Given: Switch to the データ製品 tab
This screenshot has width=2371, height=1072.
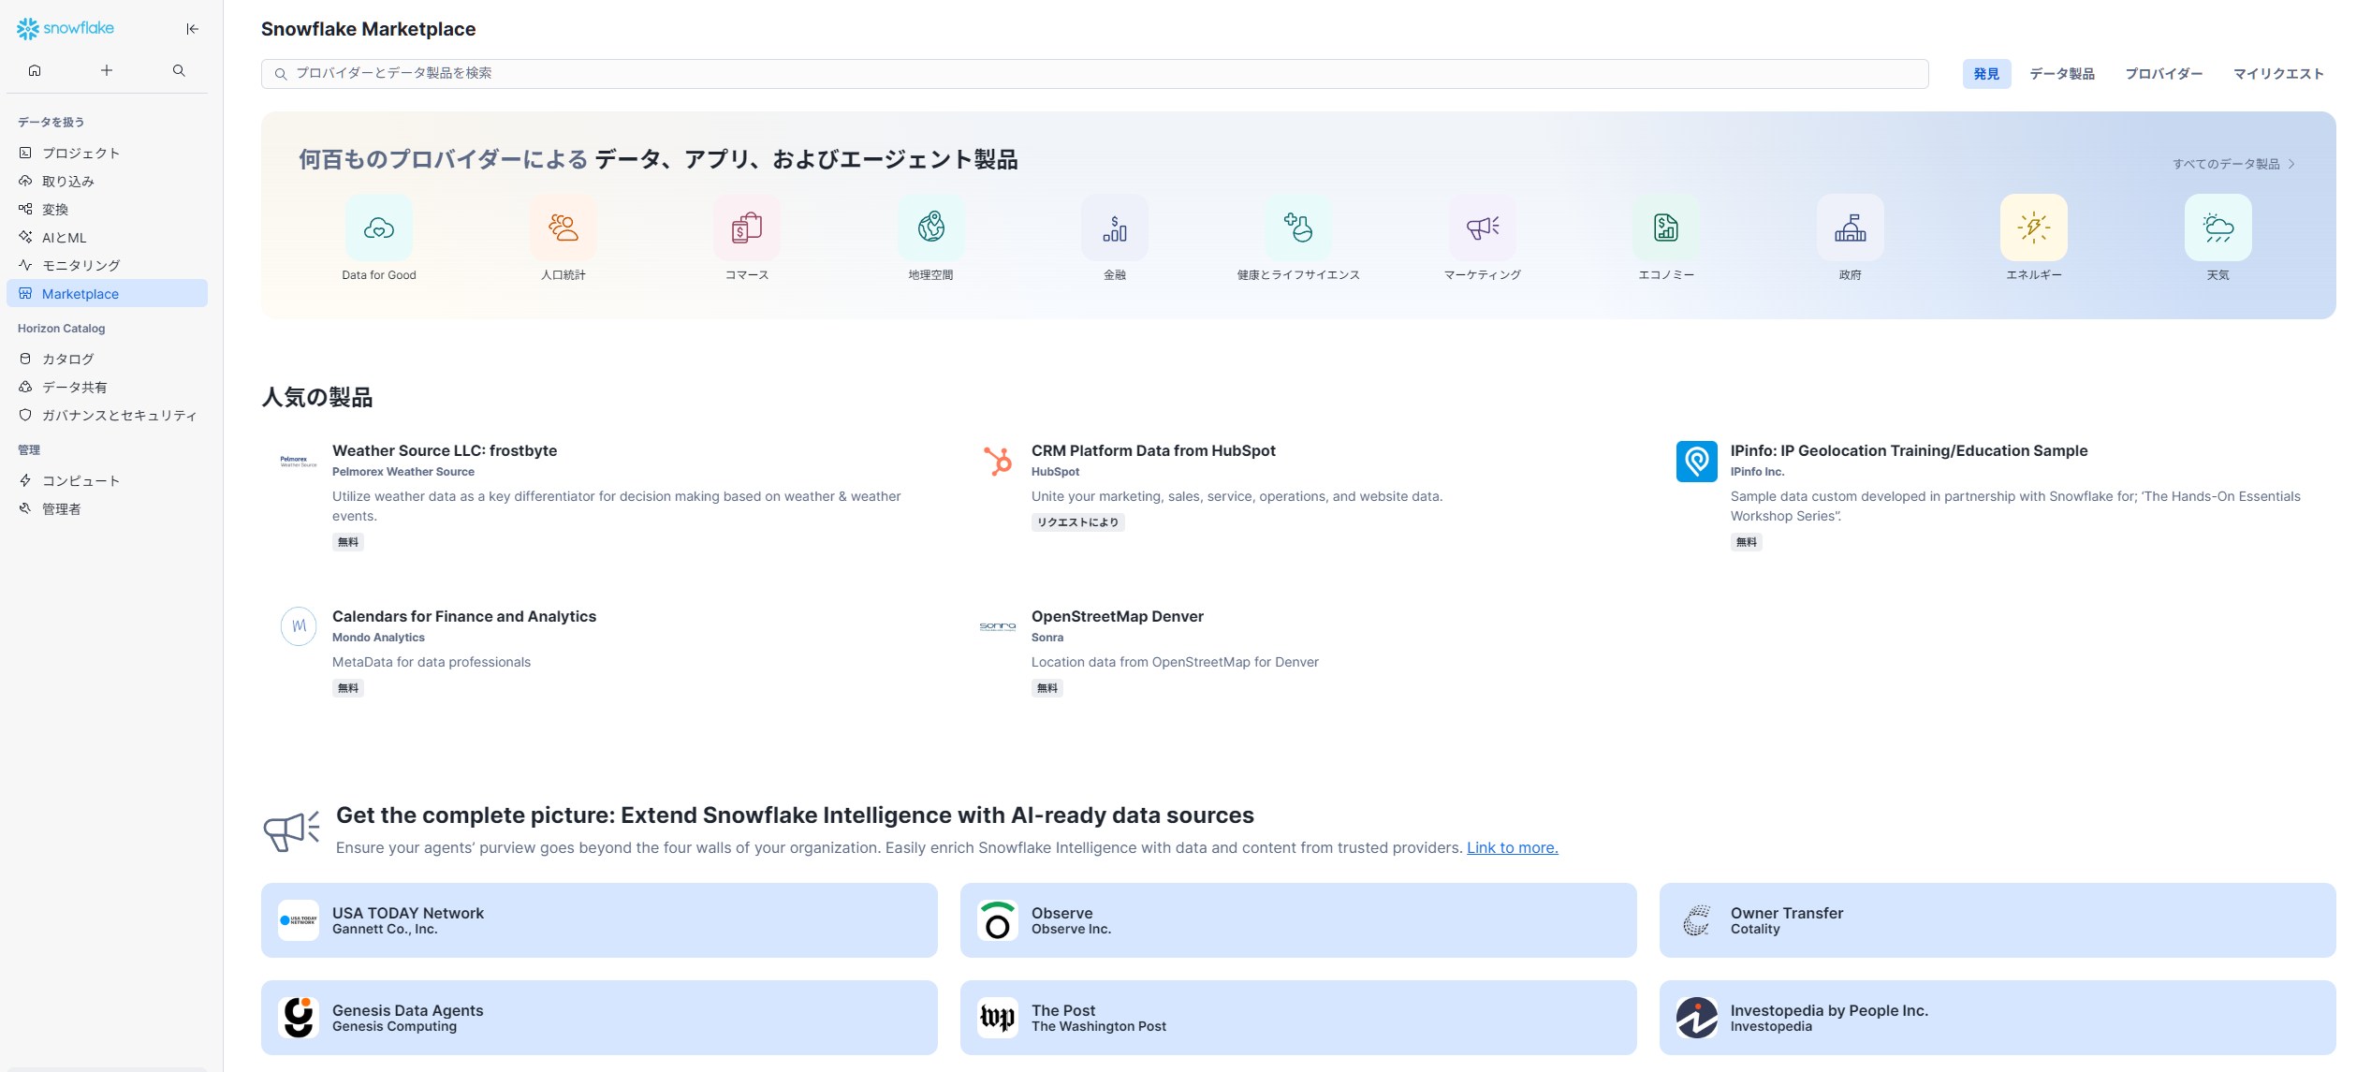Looking at the screenshot, I should 2061,74.
